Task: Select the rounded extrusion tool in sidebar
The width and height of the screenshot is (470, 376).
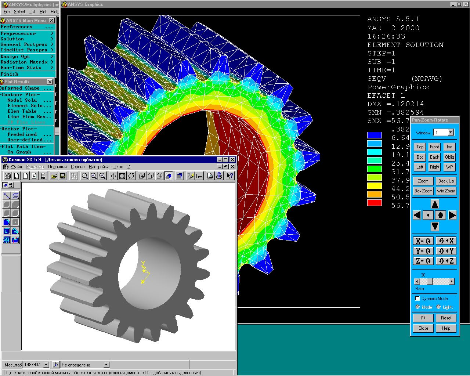Action: (6, 222)
